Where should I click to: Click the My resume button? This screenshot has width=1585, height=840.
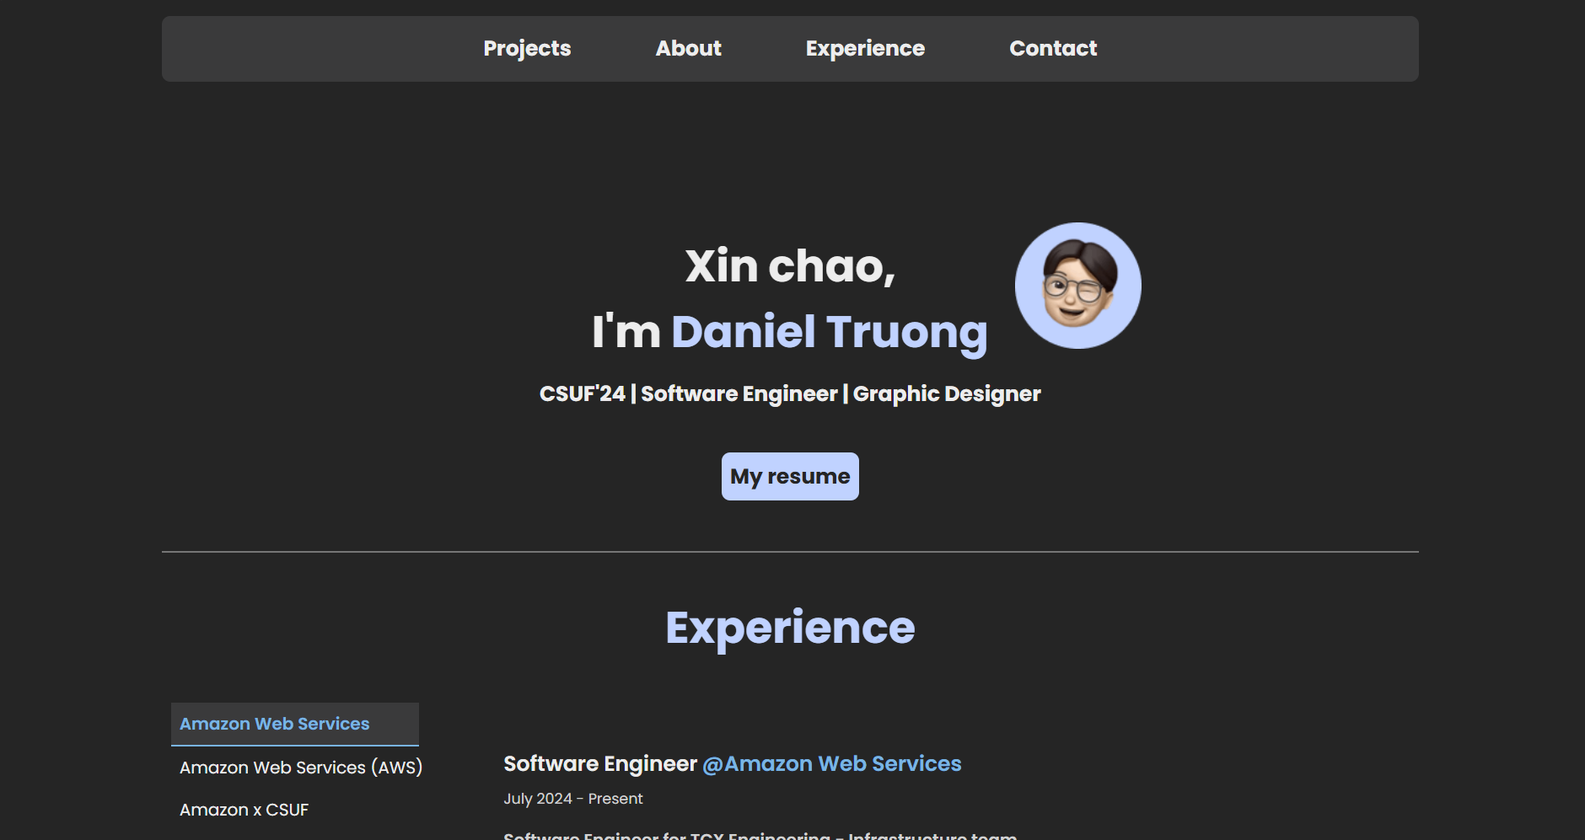(x=789, y=475)
